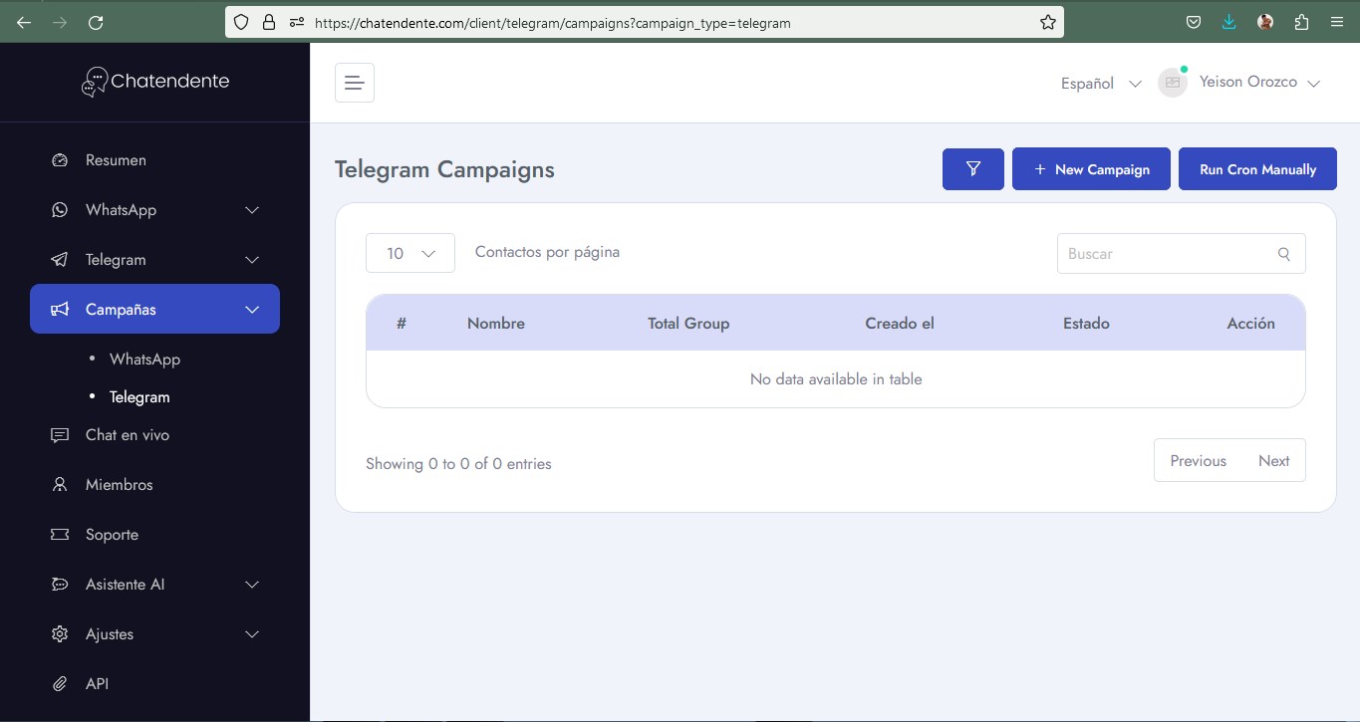Click the Previous pagination button
This screenshot has width=1360, height=722.
coord(1199,461)
